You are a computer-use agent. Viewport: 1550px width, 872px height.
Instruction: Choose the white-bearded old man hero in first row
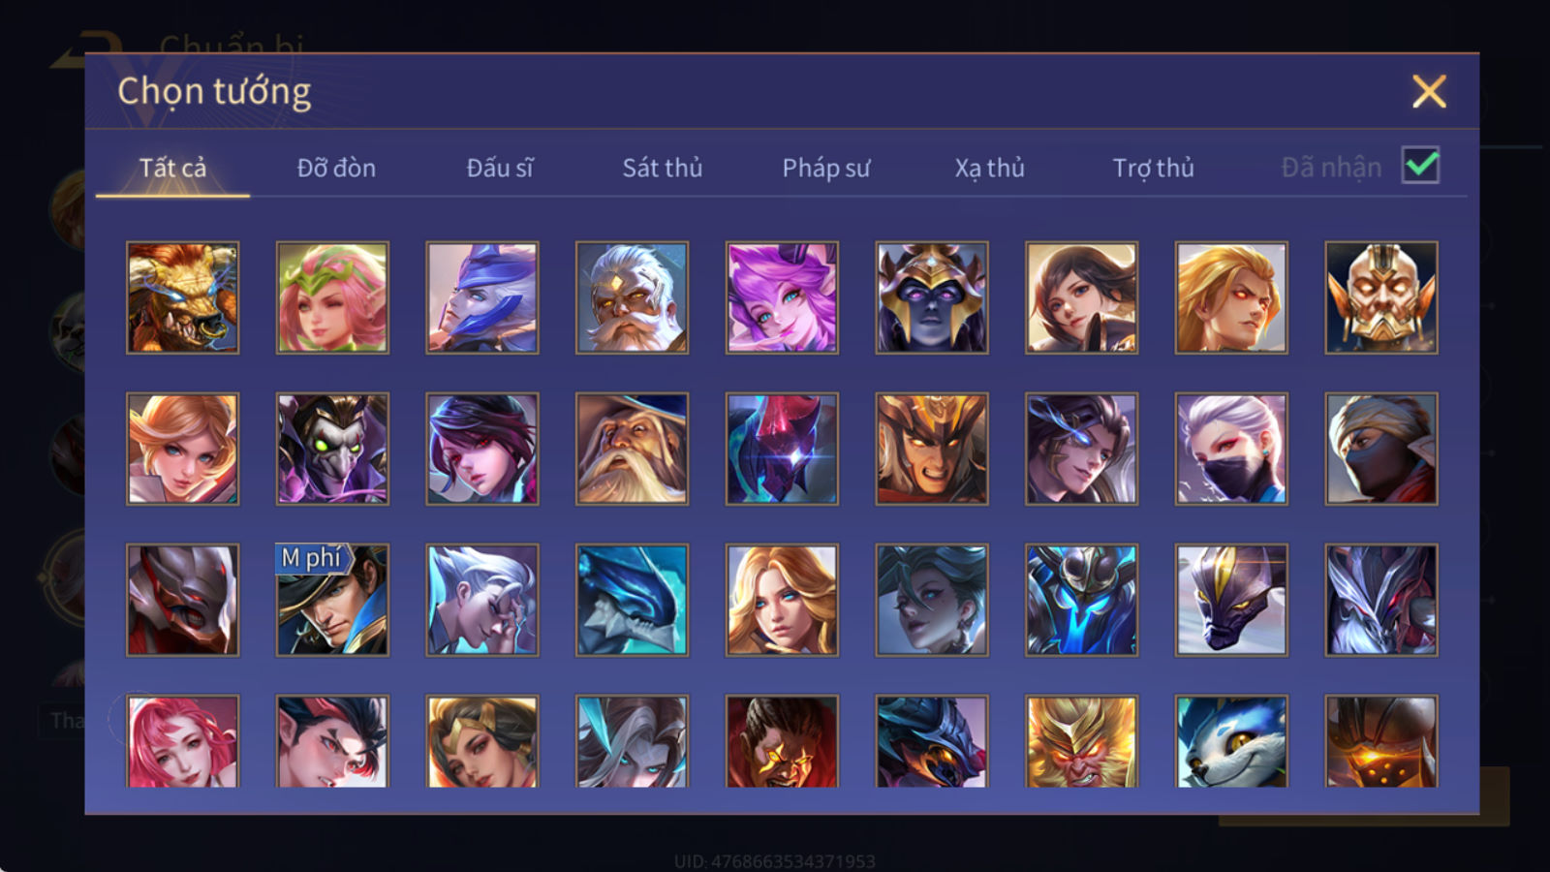point(632,297)
